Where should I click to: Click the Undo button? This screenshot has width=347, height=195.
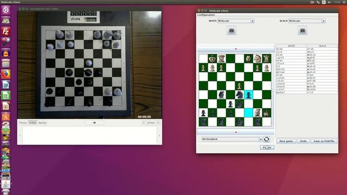pyautogui.click(x=303, y=141)
